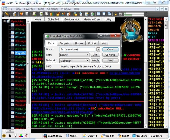The width and height of the screenshot is (170, 140).
Task: Collapse the OpenJoke server tree
Action: click(5, 21)
